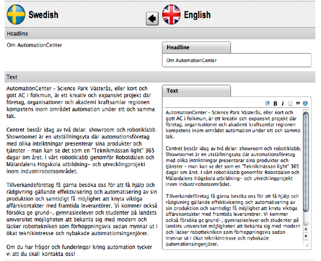This screenshot has height=261, width=321.
Task: Click the Swedish language label
Action: point(44,15)
